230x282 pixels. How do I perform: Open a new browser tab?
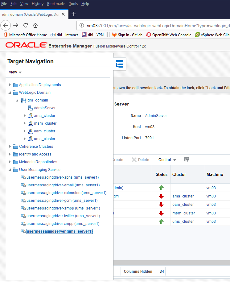[73, 14]
